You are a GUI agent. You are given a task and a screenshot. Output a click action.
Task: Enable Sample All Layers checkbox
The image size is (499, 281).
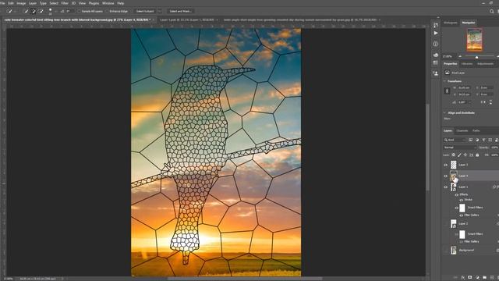(x=79, y=11)
